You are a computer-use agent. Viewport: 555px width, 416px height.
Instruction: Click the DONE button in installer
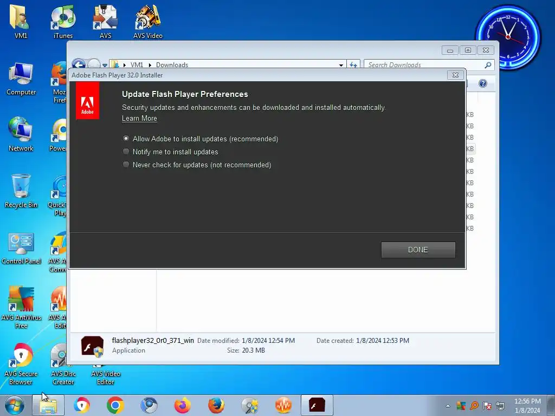(x=418, y=250)
